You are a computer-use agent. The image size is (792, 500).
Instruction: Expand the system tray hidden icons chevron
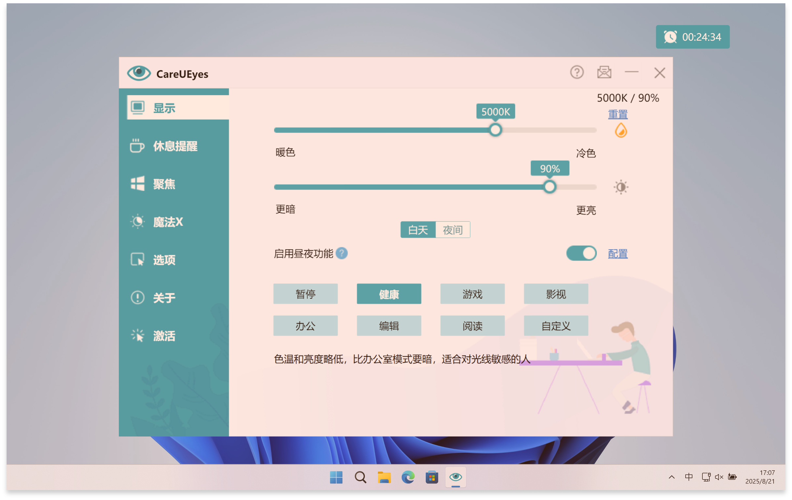671,477
